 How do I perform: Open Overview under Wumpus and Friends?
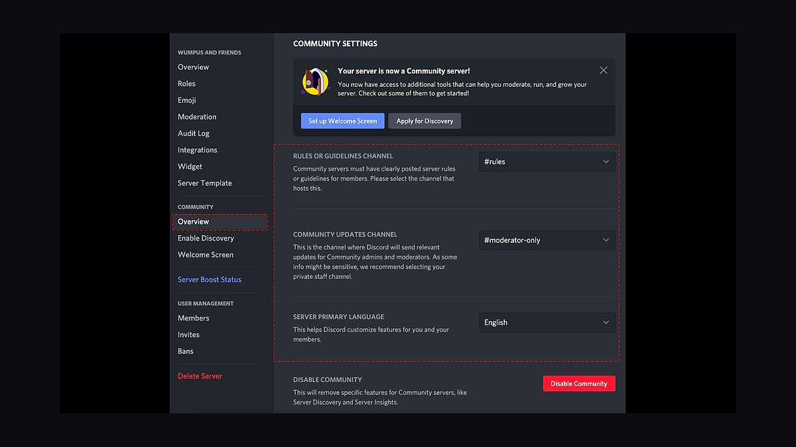coord(193,67)
